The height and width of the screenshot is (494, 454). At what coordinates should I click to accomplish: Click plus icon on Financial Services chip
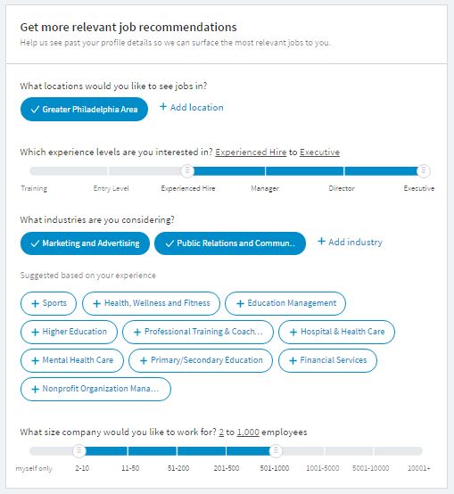click(293, 361)
